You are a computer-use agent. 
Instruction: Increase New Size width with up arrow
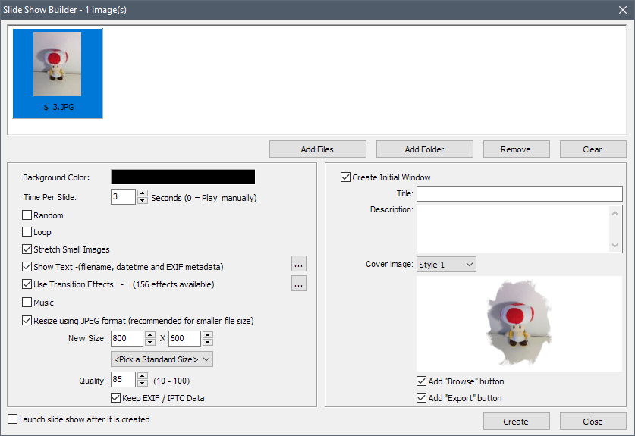pyautogui.click(x=150, y=335)
